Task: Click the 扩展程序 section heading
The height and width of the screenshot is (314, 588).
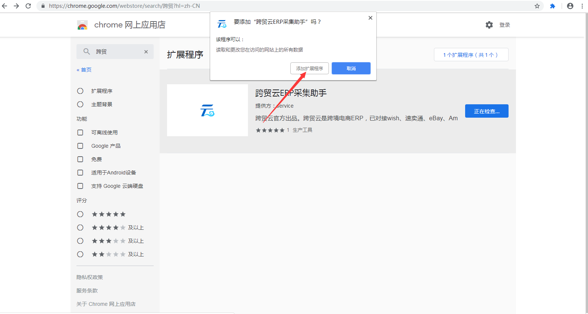Action: pos(185,55)
